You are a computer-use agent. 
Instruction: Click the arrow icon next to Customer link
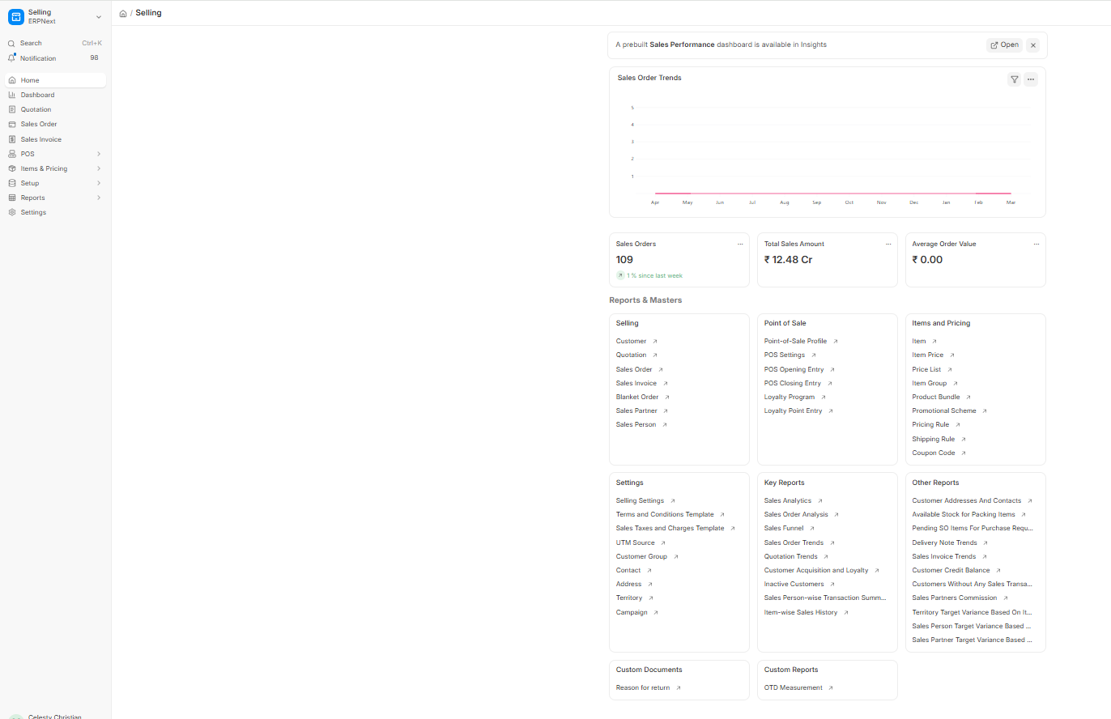coord(655,342)
